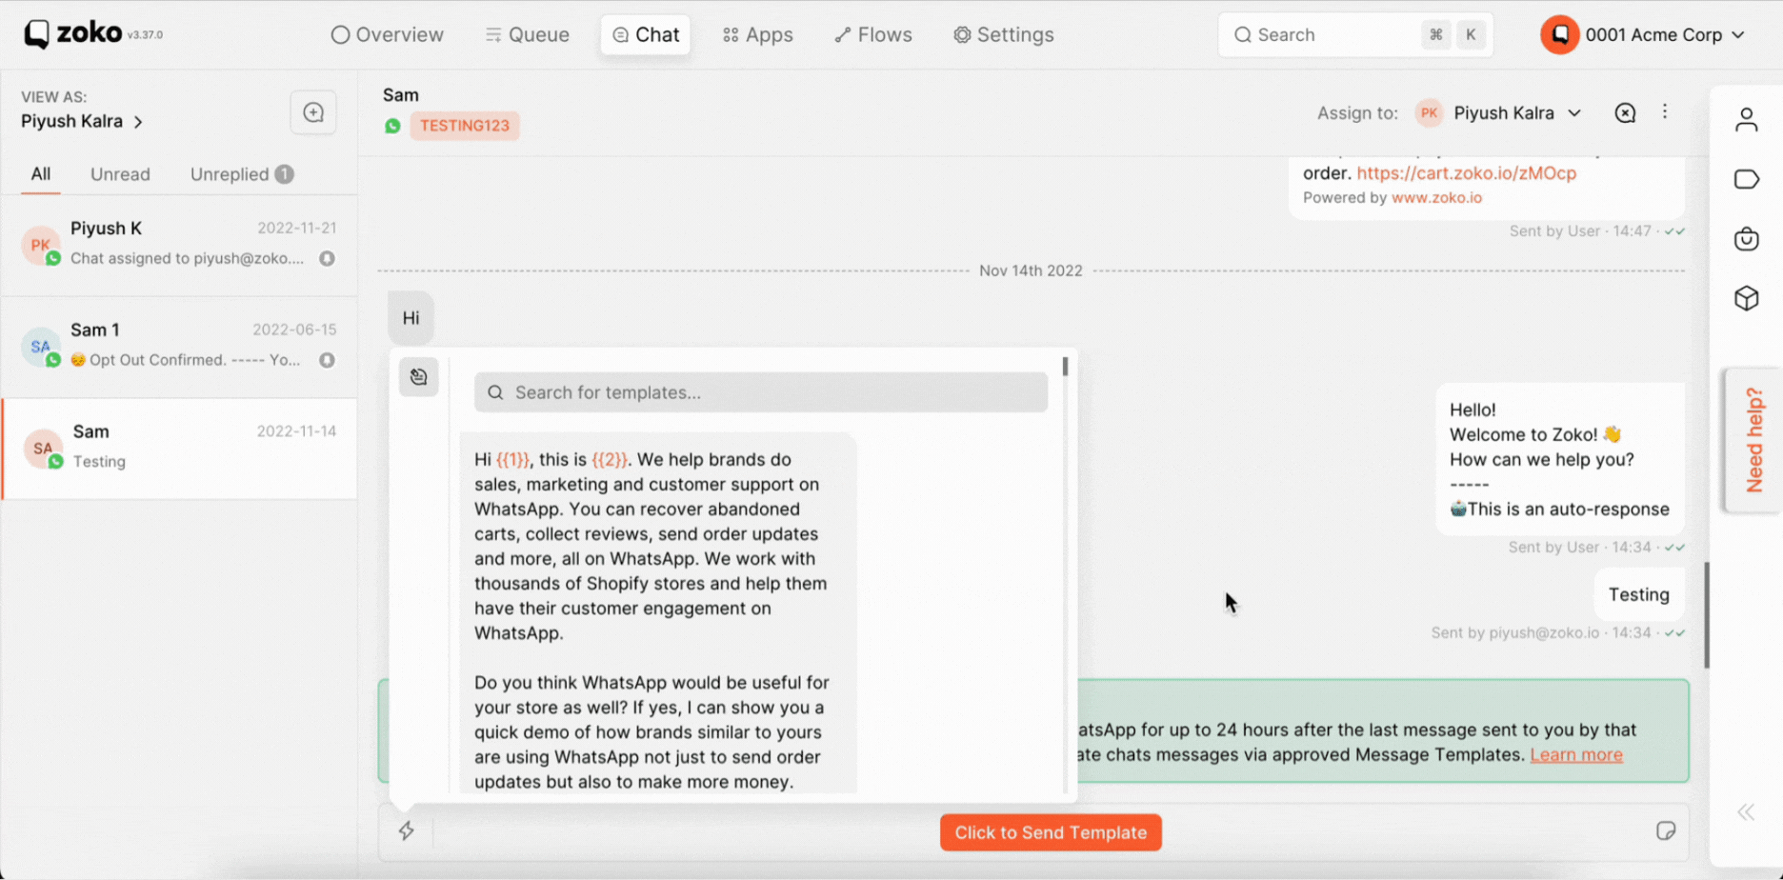Open the tags icon in right sidebar
The width and height of the screenshot is (1783, 880).
point(1746,180)
